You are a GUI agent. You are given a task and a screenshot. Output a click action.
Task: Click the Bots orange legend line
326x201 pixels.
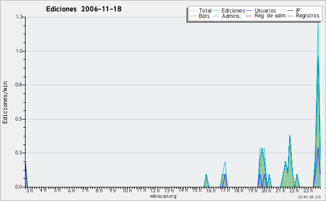(193, 16)
